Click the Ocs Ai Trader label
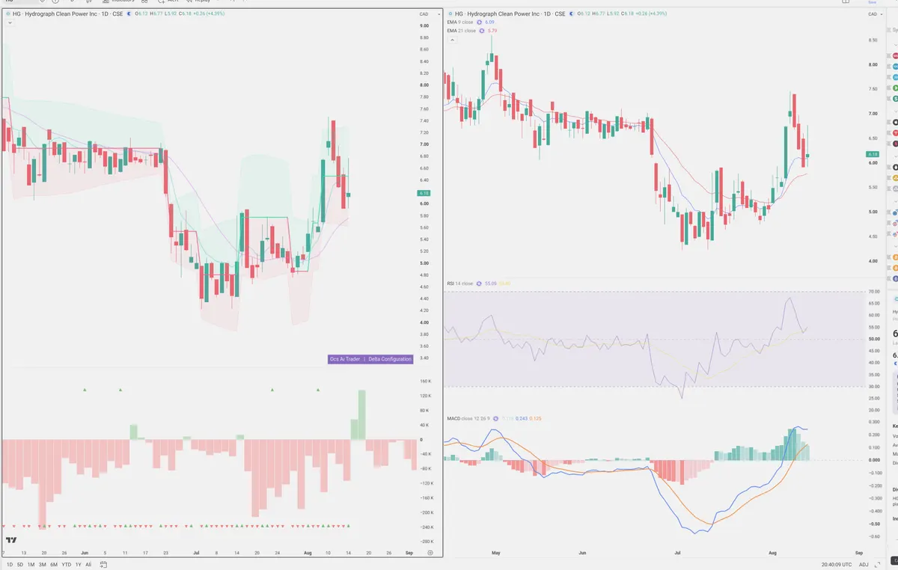898x570 pixels. (346, 359)
